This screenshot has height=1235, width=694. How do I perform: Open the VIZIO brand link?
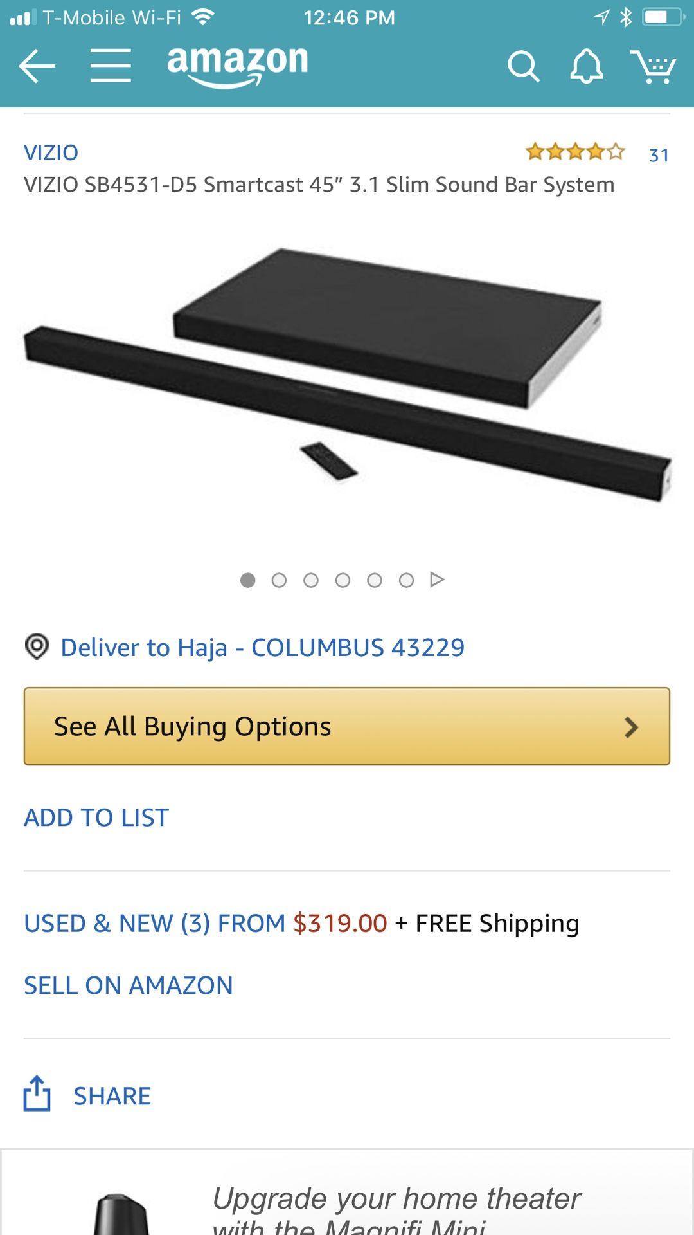[51, 152]
